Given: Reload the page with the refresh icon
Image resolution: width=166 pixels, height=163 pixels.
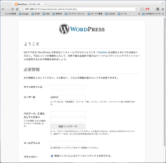Looking at the screenshot, I should coord(12,9).
